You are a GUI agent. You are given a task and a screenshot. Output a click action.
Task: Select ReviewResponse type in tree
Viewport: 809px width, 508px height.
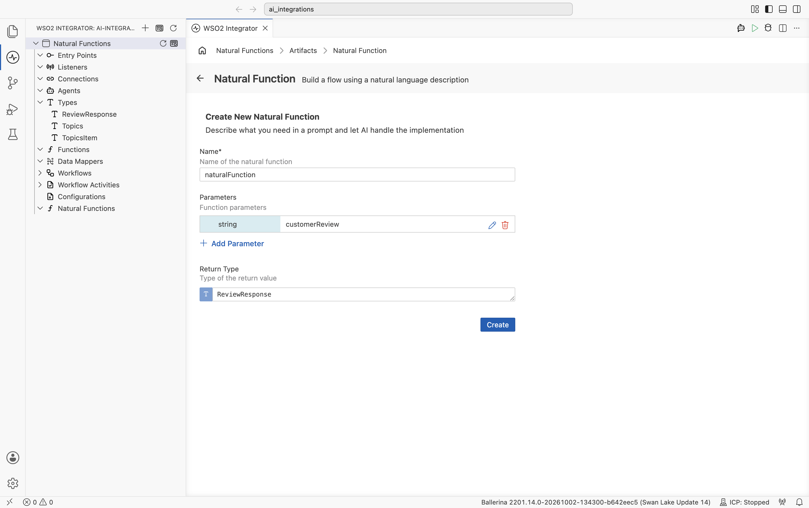click(x=89, y=114)
